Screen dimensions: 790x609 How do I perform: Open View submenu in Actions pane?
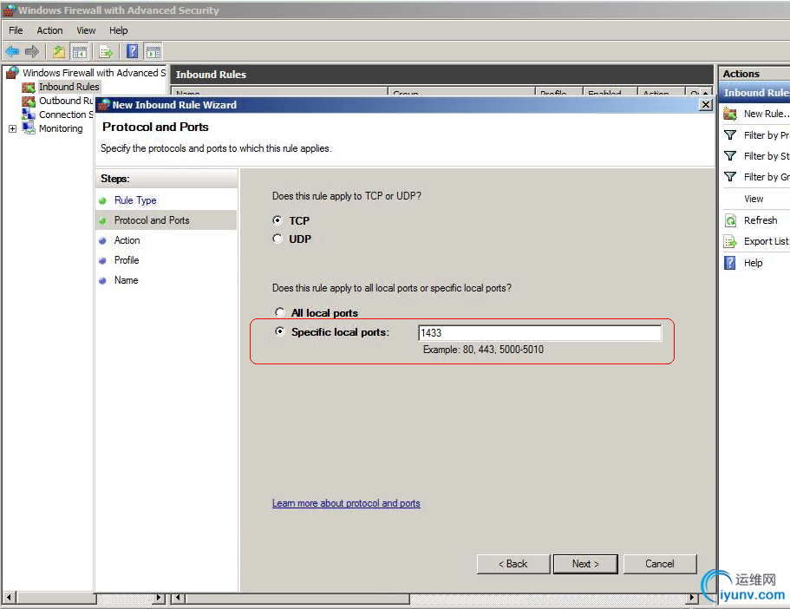coord(754,199)
